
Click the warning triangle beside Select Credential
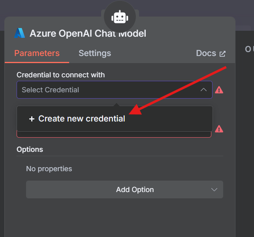pyautogui.click(x=219, y=90)
